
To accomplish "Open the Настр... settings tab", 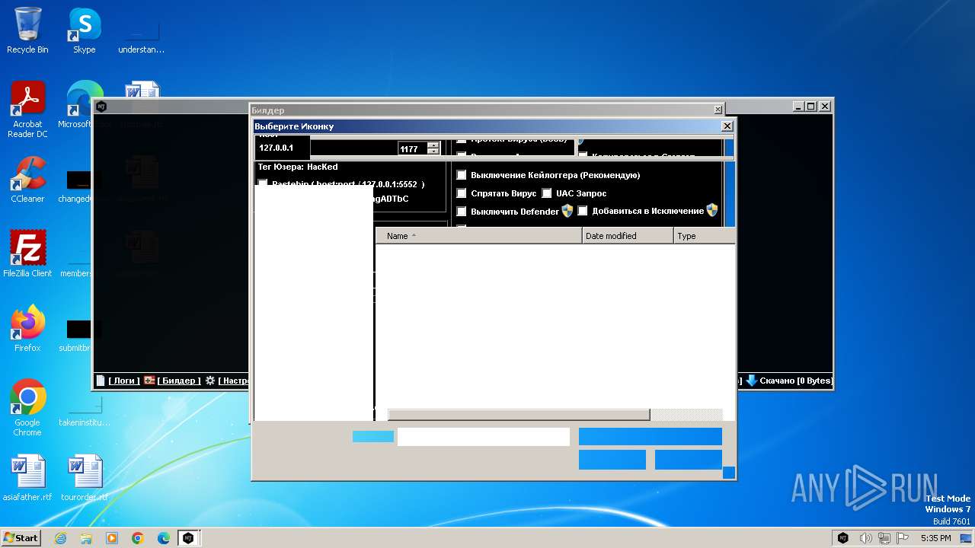I will 234,381.
